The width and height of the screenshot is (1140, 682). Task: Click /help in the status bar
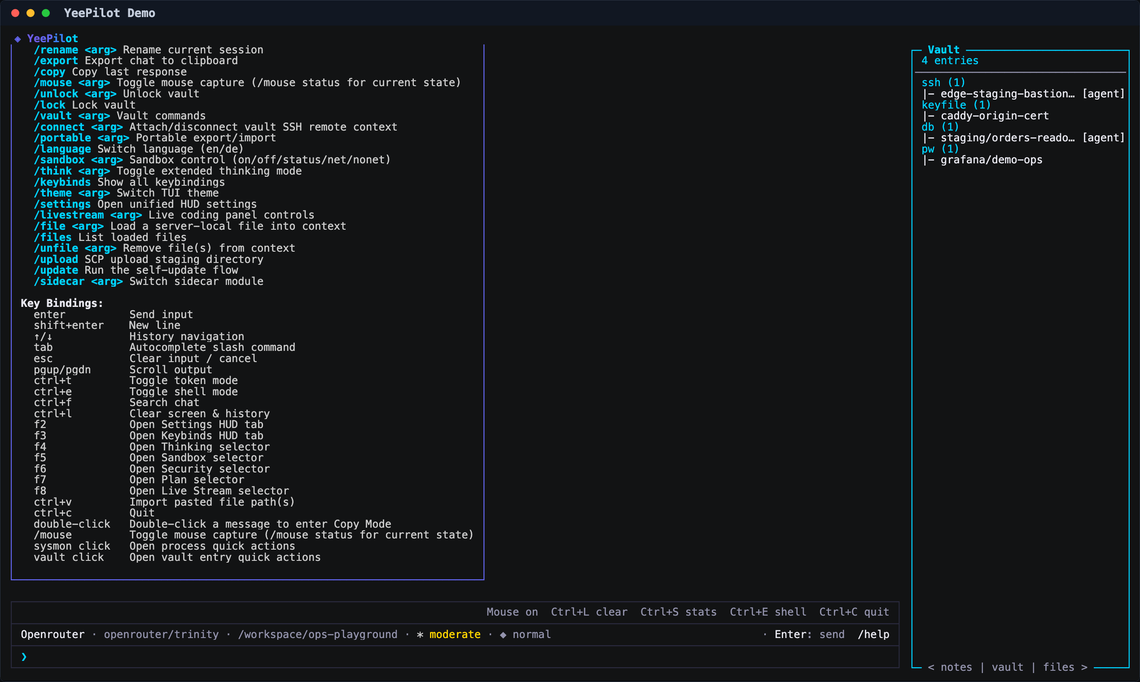pyautogui.click(x=873, y=635)
